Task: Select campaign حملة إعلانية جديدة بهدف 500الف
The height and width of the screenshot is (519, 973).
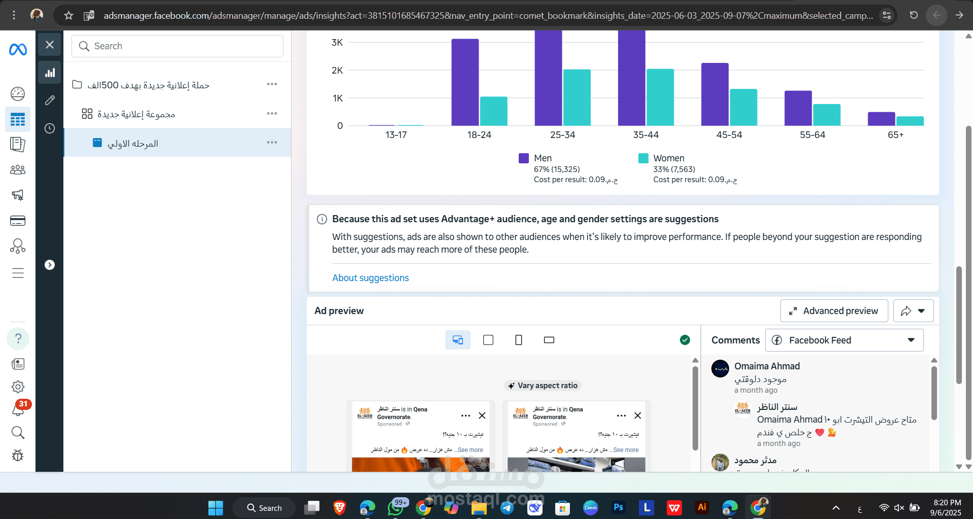Action: tap(148, 85)
